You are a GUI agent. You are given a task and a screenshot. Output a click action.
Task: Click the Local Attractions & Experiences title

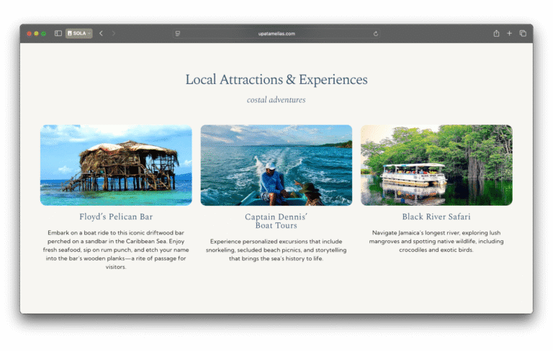tap(276, 80)
